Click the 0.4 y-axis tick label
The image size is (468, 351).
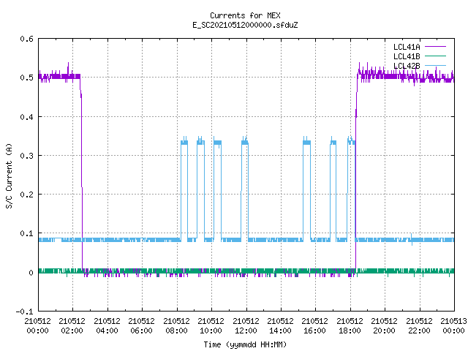pos(27,117)
